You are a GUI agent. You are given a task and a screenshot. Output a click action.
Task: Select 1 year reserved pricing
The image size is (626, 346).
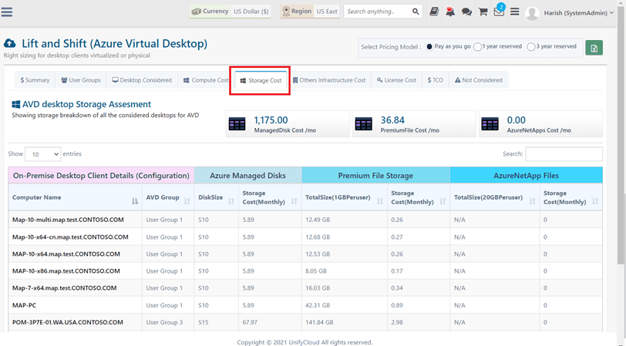477,47
